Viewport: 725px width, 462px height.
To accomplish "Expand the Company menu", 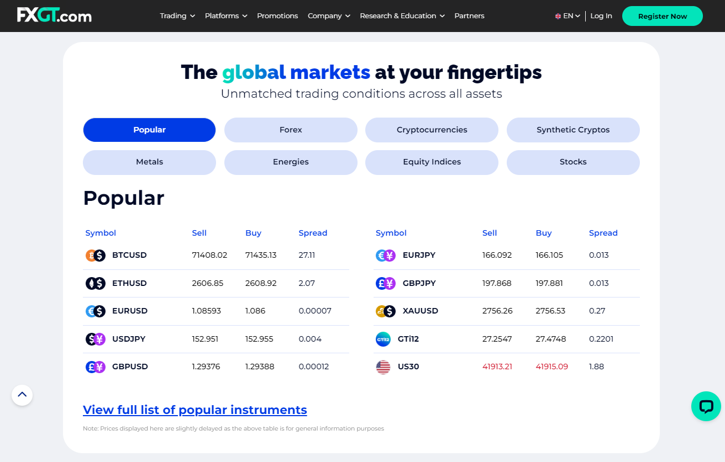I will pyautogui.click(x=329, y=15).
